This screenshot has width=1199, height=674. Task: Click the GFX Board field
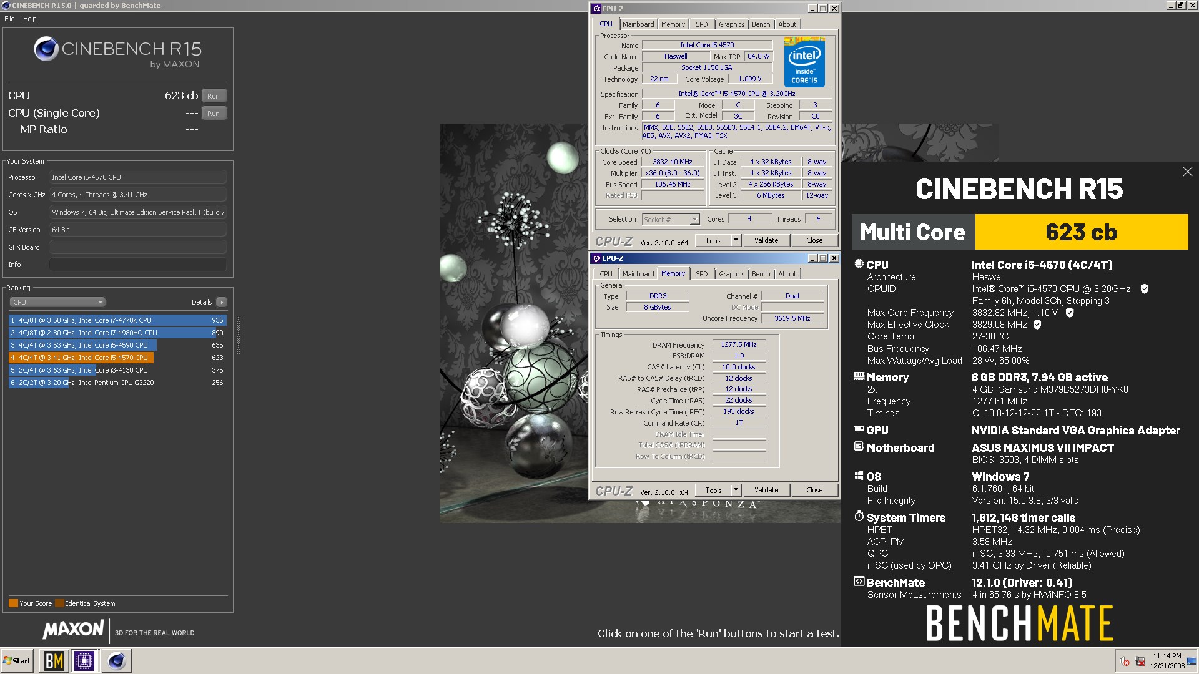[138, 247]
